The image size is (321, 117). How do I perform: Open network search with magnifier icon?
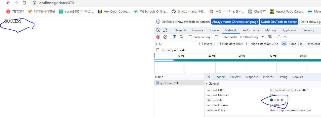182,37
